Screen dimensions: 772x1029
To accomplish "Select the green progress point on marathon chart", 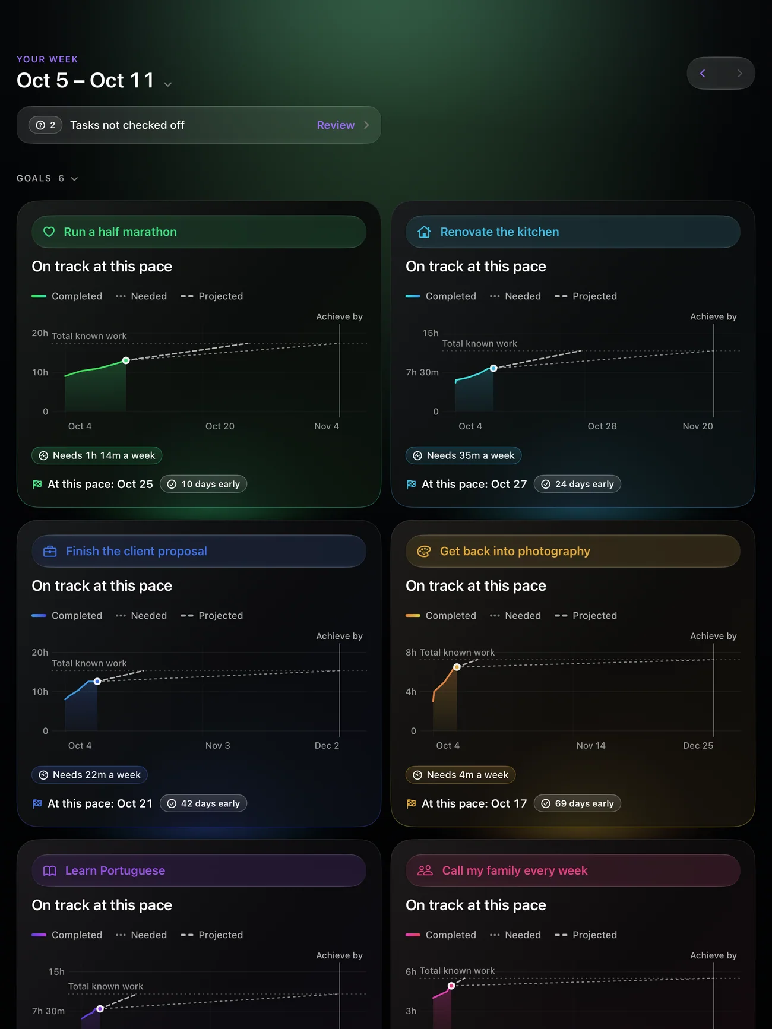I will [126, 360].
